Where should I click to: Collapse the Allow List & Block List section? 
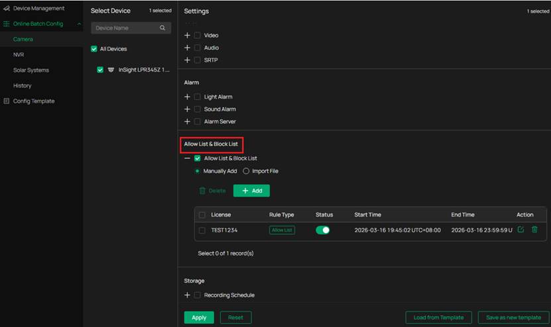click(187, 158)
